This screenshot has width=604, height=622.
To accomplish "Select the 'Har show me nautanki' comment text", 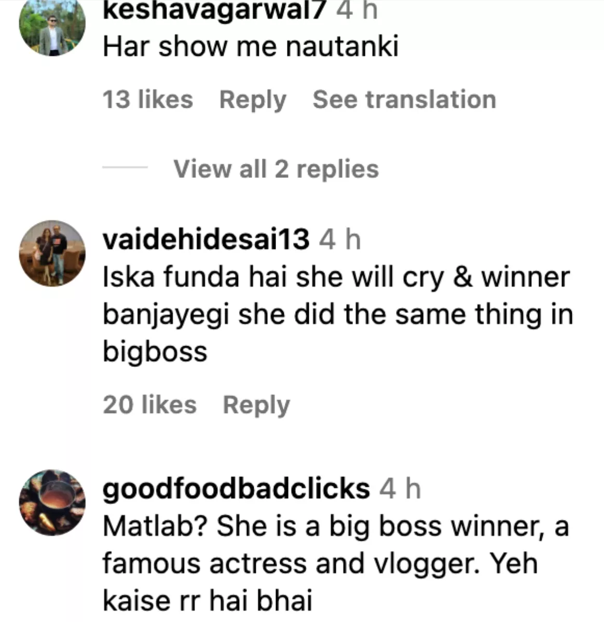I will tap(251, 47).
